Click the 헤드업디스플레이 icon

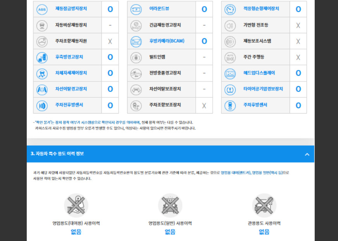(x=230, y=73)
